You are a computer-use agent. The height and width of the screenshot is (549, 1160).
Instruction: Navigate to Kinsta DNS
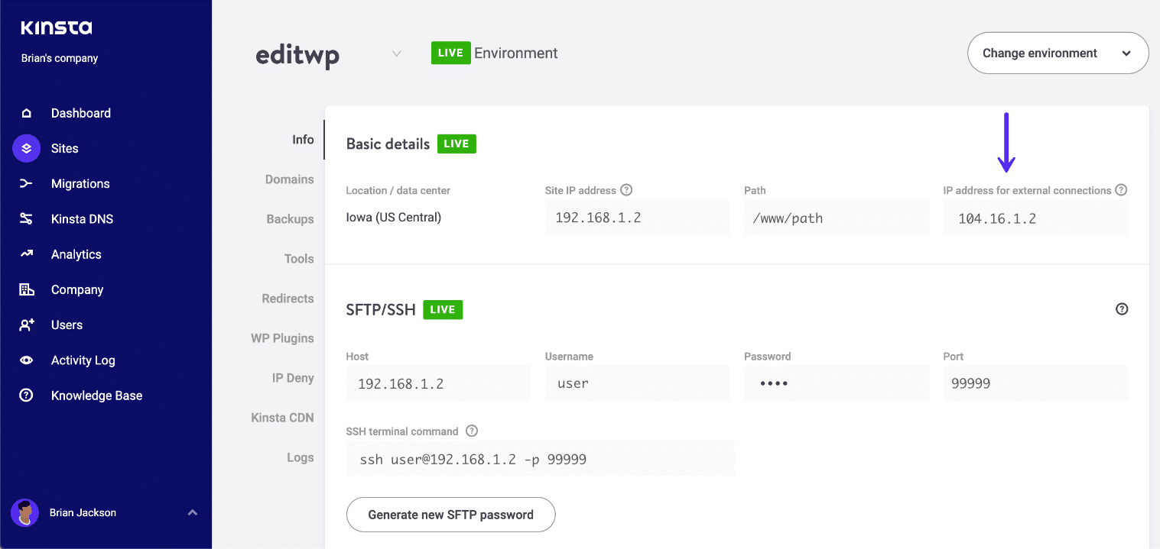click(x=82, y=219)
